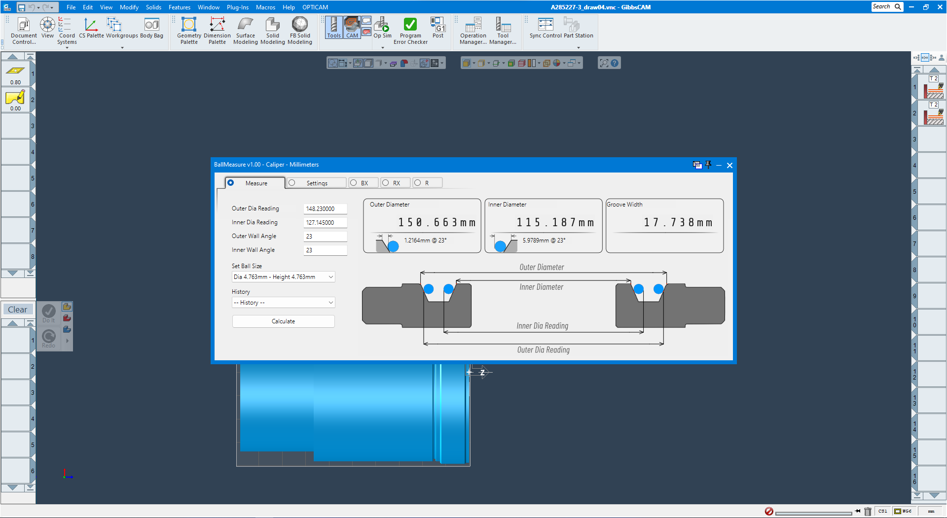Open the OPTICAM menu

315,7
